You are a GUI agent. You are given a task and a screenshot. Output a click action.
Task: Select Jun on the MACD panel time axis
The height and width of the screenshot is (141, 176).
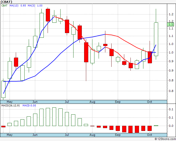35,135
